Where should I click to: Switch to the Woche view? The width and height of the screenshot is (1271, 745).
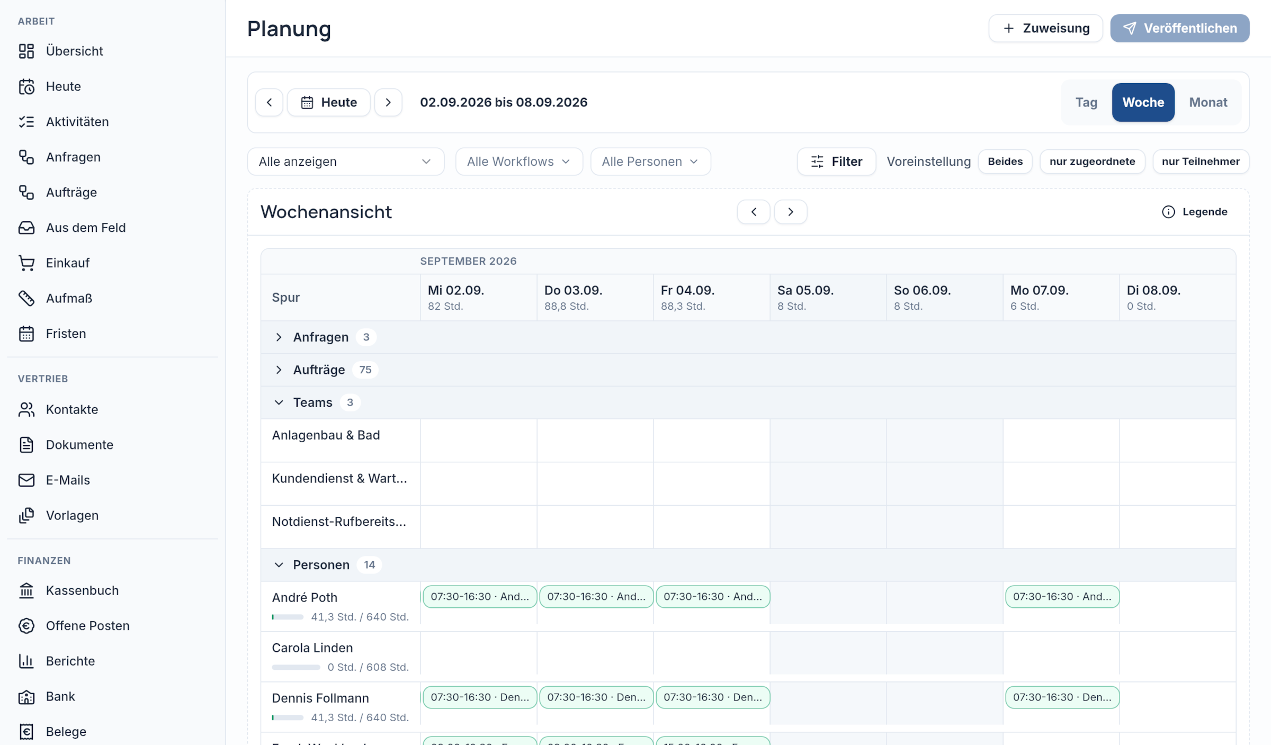pos(1143,102)
